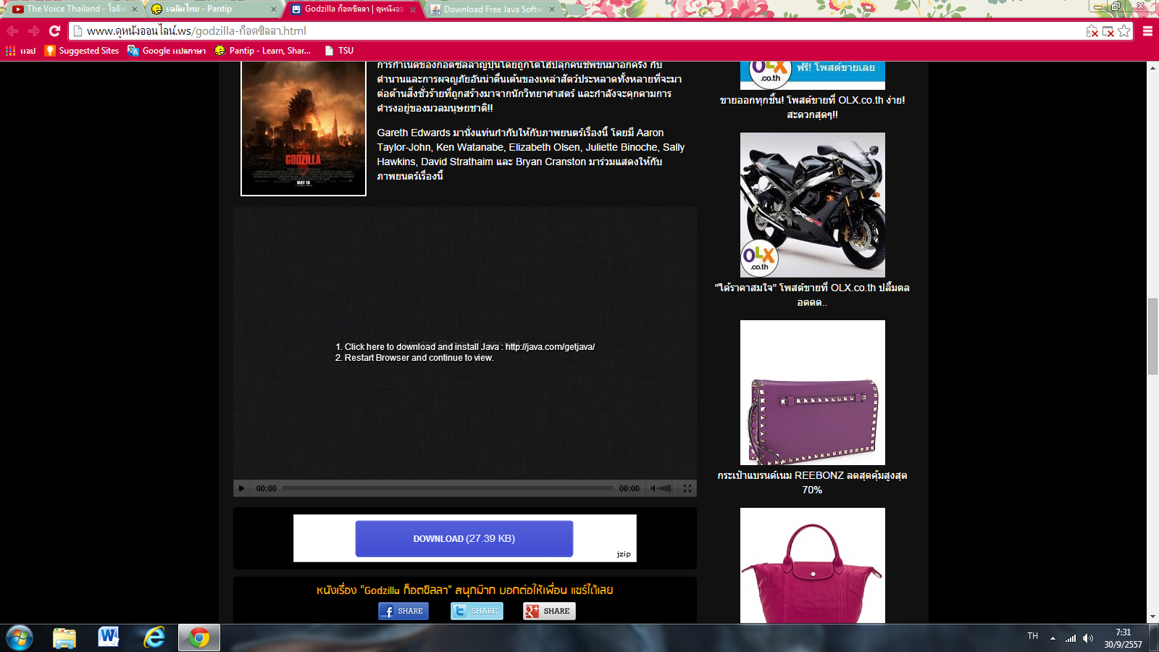Open the Google Translate bookmark
This screenshot has width=1159, height=652.
tap(167, 51)
